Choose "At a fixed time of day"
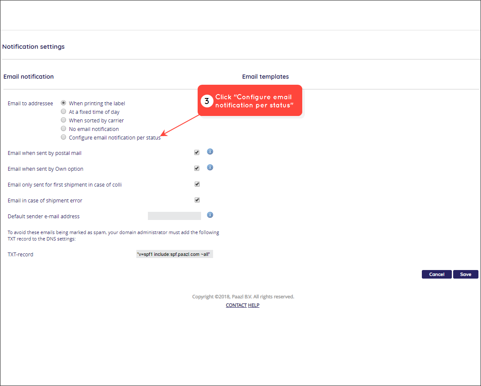 click(63, 111)
